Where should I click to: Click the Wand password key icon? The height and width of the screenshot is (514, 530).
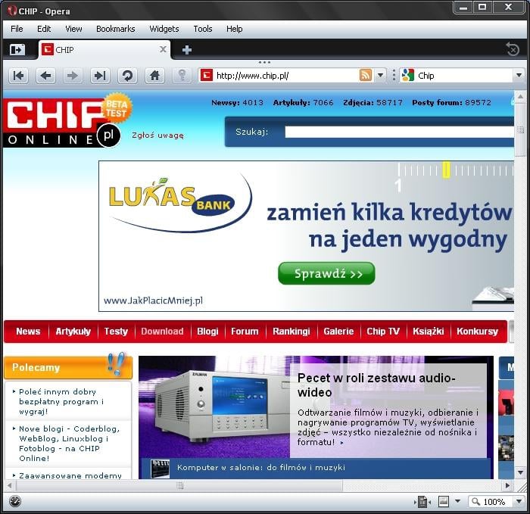coord(182,76)
